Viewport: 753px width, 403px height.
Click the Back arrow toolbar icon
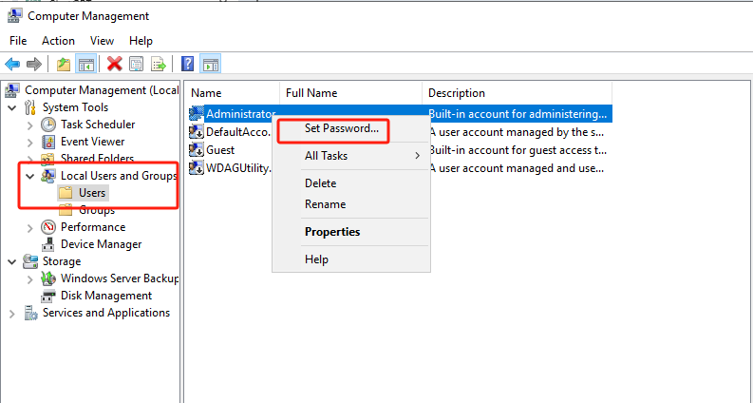12,64
